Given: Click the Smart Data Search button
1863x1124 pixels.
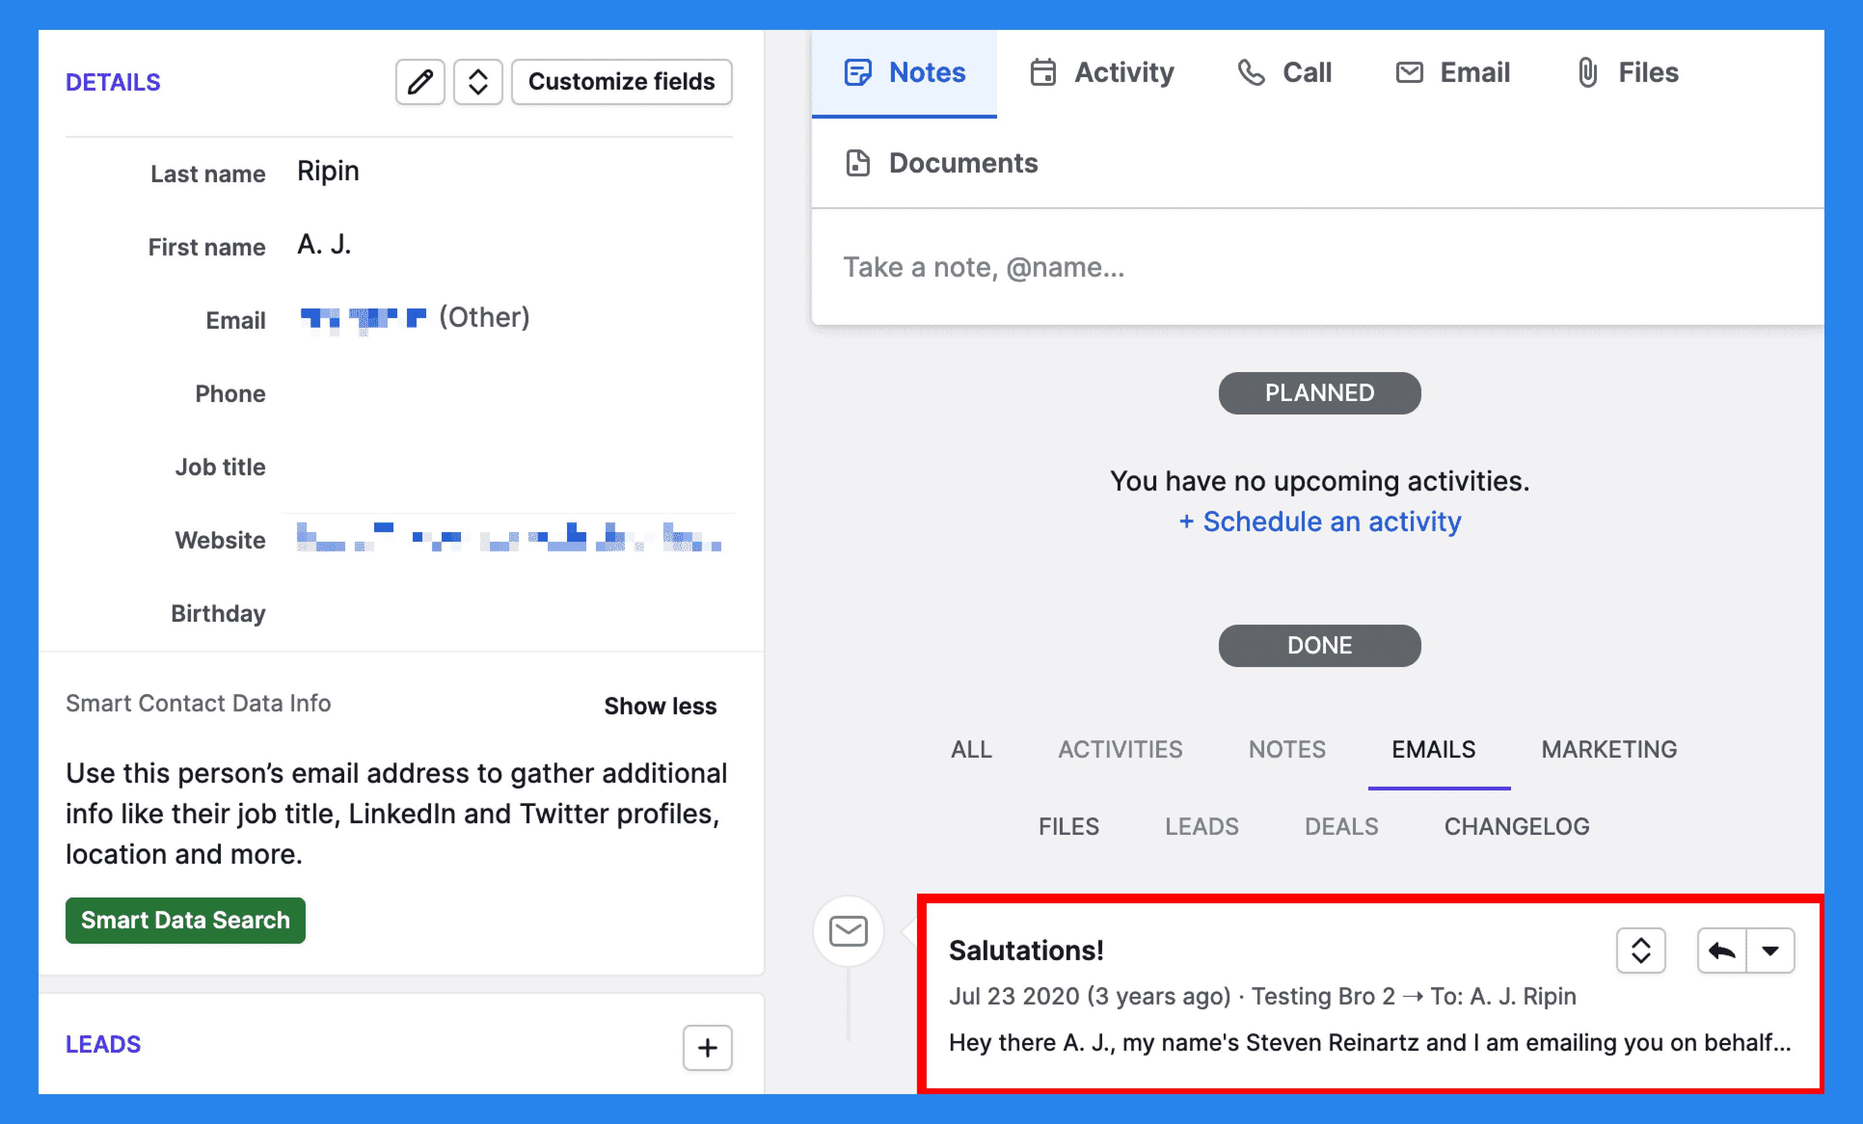Looking at the screenshot, I should coord(185,921).
